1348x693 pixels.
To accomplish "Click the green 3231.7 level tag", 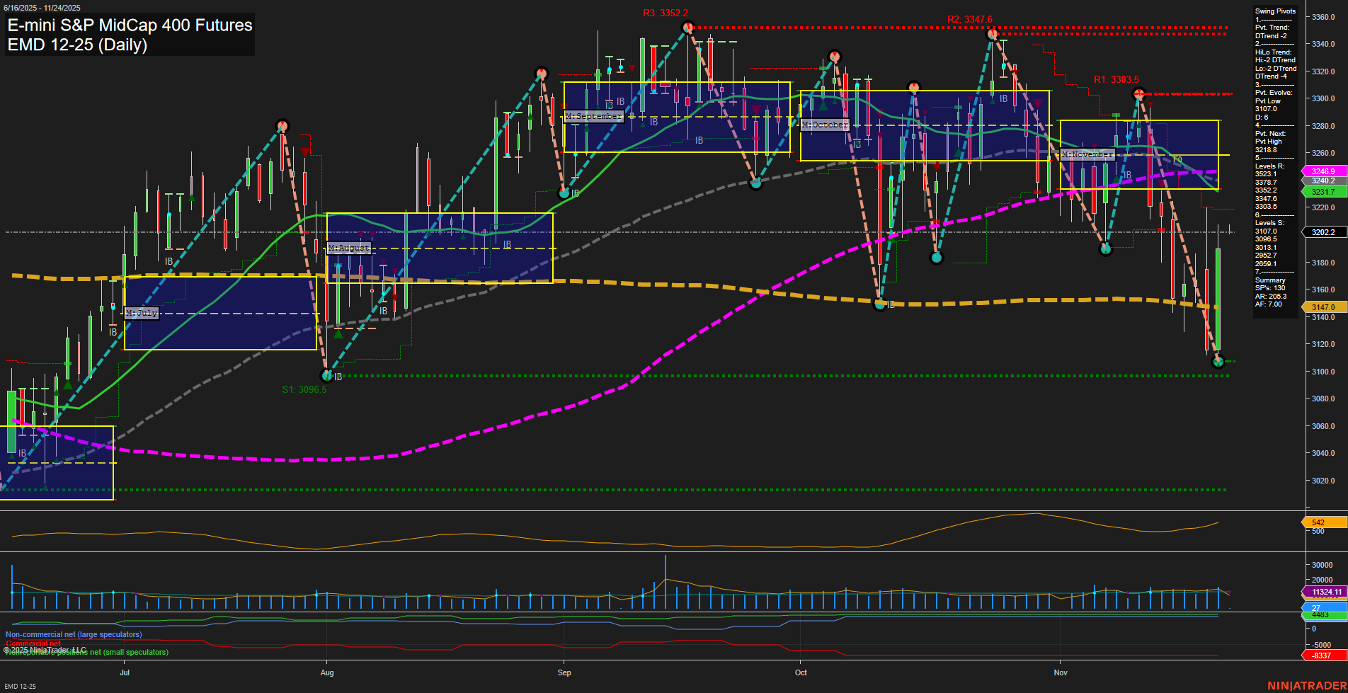I will click(x=1321, y=191).
